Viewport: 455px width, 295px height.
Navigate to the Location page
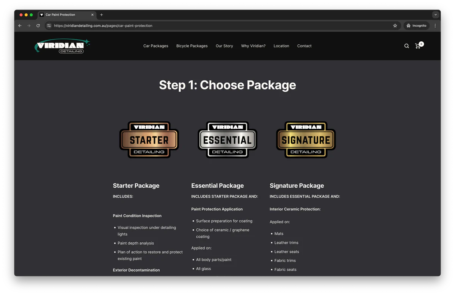pos(281,46)
